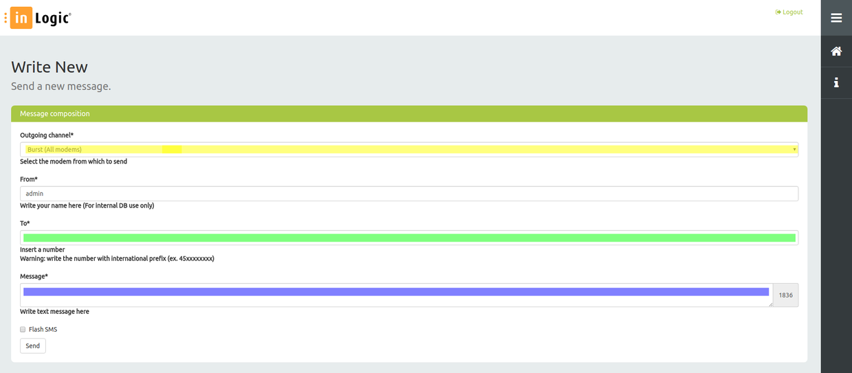Screen dimensions: 852x373
Task: Open the info icon in sidebar
Action: 836,82
